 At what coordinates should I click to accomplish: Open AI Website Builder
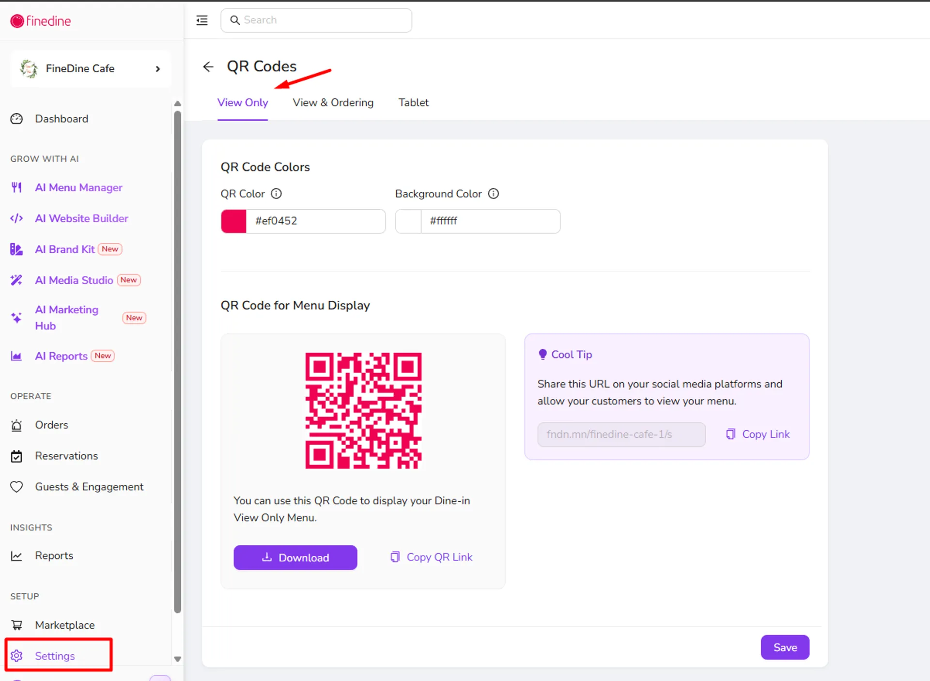click(81, 218)
